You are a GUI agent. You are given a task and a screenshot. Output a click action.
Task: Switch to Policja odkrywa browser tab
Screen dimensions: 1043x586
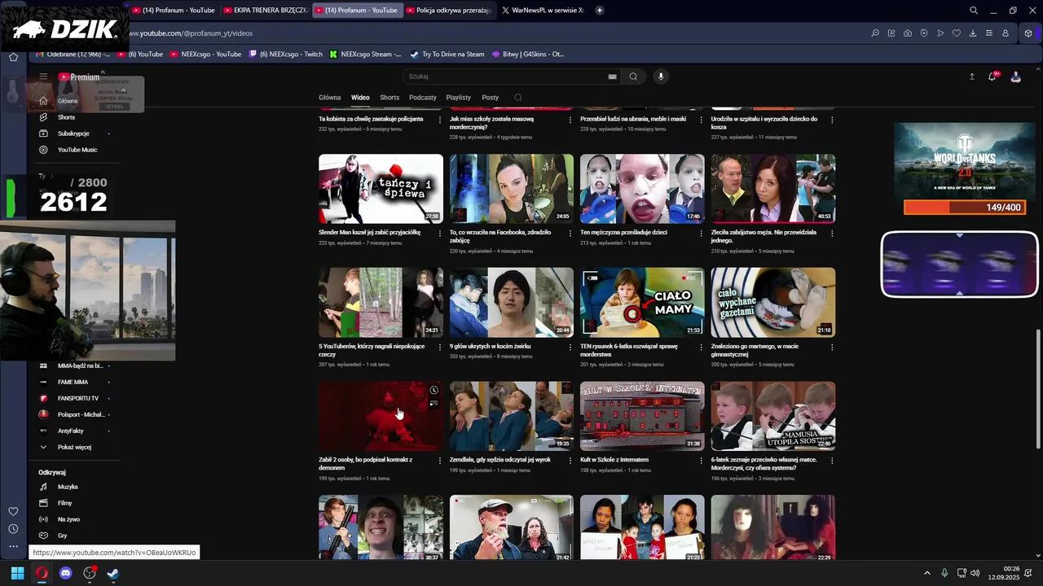point(449,11)
